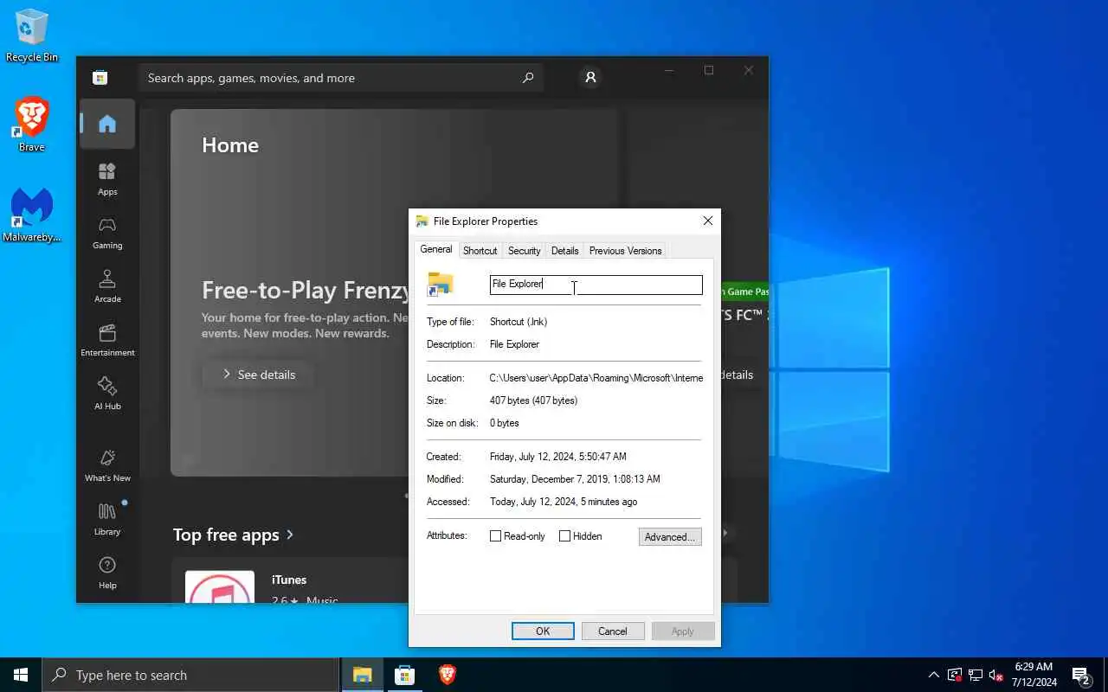Open the Entertainment section in Store
The height and width of the screenshot is (692, 1108).
click(107, 340)
